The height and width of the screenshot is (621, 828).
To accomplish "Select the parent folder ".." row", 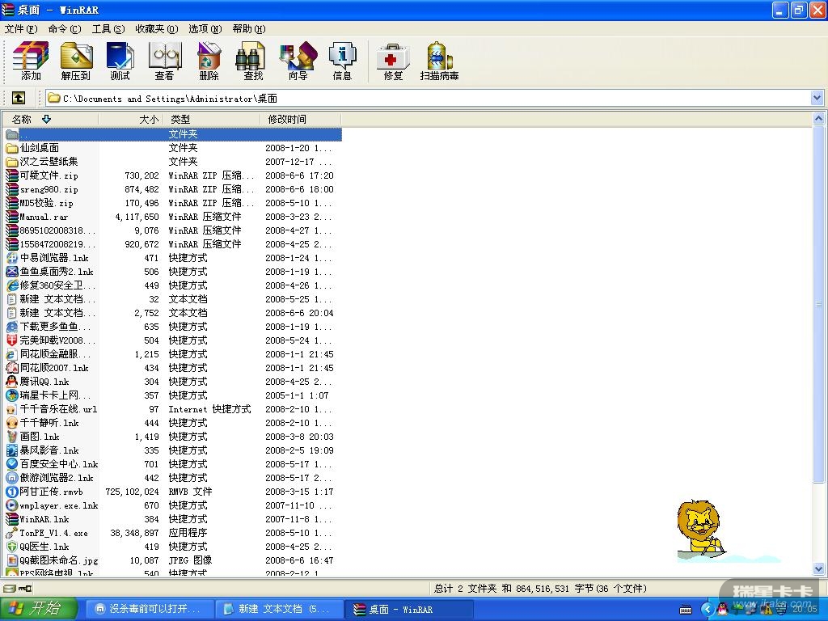I will [173, 134].
